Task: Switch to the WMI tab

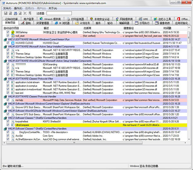Action: coord(143,19)
